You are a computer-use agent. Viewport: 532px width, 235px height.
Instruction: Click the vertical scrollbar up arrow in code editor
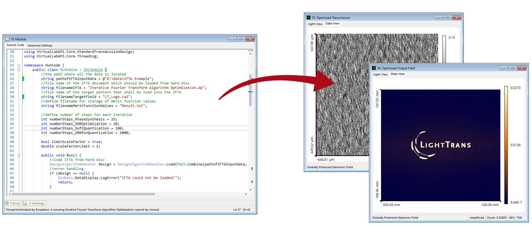(x=250, y=54)
